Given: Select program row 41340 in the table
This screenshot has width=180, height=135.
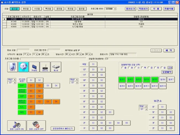Looking at the screenshot, I should tap(90, 22).
